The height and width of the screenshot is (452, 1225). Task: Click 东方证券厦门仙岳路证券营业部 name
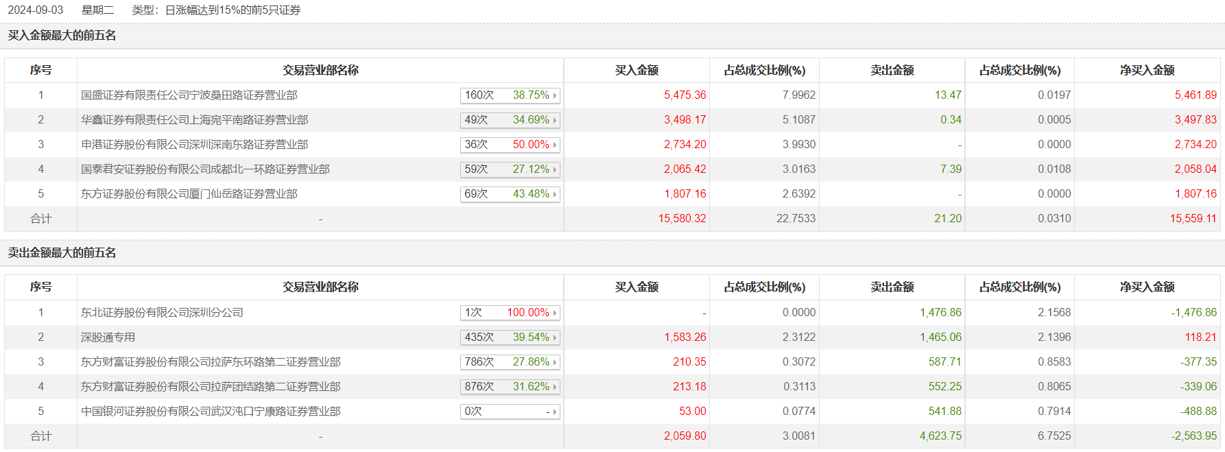coord(189,194)
